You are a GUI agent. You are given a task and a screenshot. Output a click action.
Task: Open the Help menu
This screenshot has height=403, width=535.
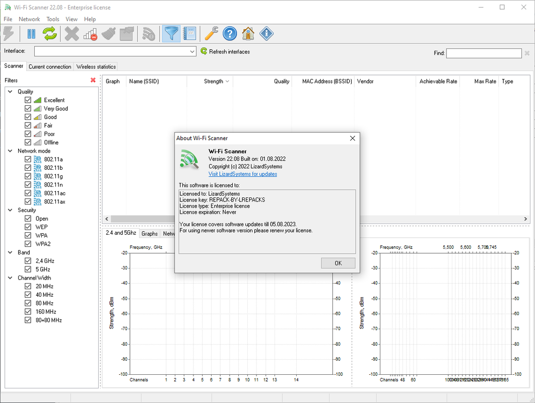pos(90,19)
